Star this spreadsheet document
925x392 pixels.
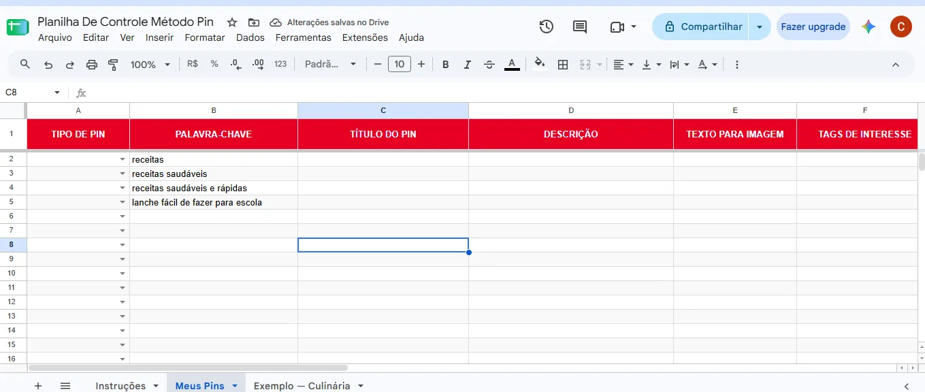[x=232, y=22]
